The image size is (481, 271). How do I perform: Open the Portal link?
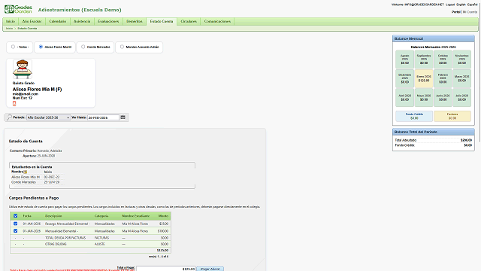[x=456, y=12]
